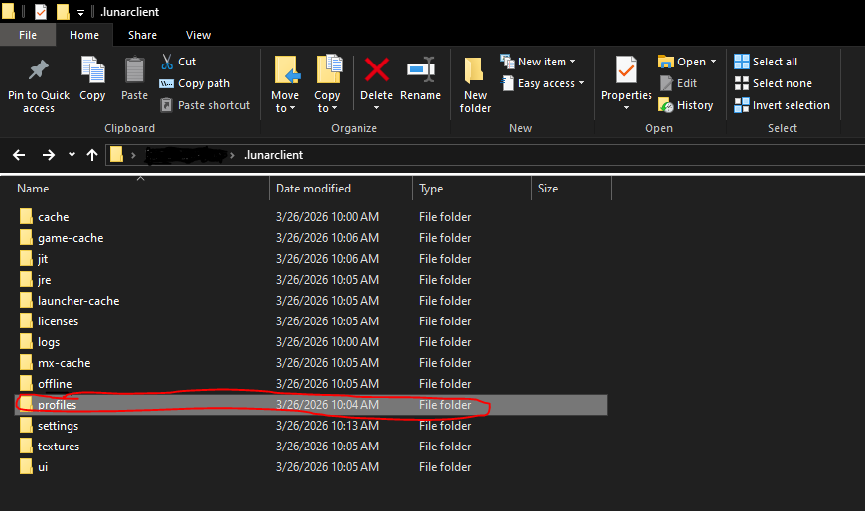
Task: Click Select all in Select group
Action: 766,62
